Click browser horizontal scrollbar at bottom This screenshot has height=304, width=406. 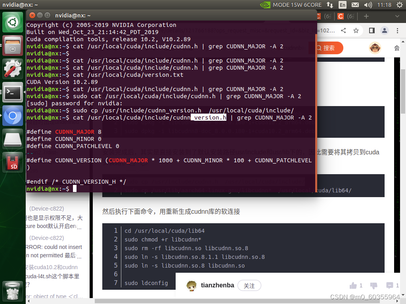point(237,301)
